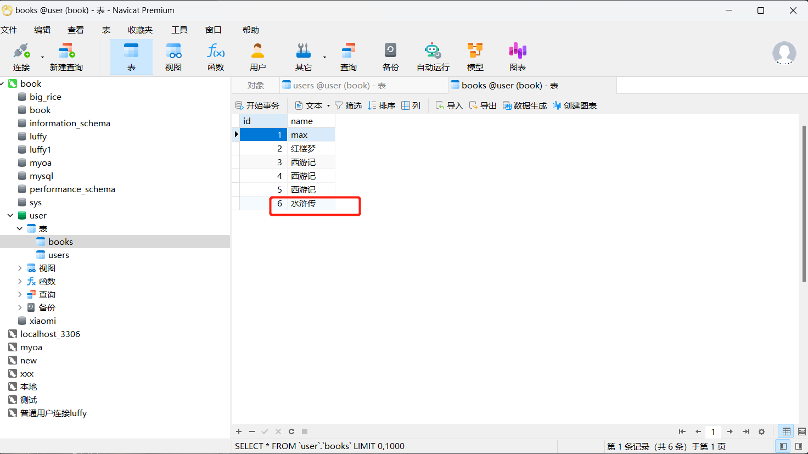Open the 查询 query toolbar button
Screen dimensions: 808x454
[349, 57]
